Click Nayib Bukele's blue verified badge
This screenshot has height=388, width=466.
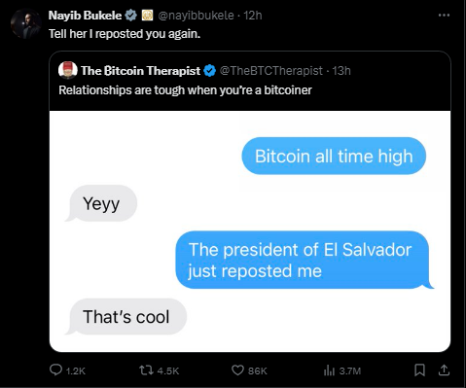click(130, 16)
